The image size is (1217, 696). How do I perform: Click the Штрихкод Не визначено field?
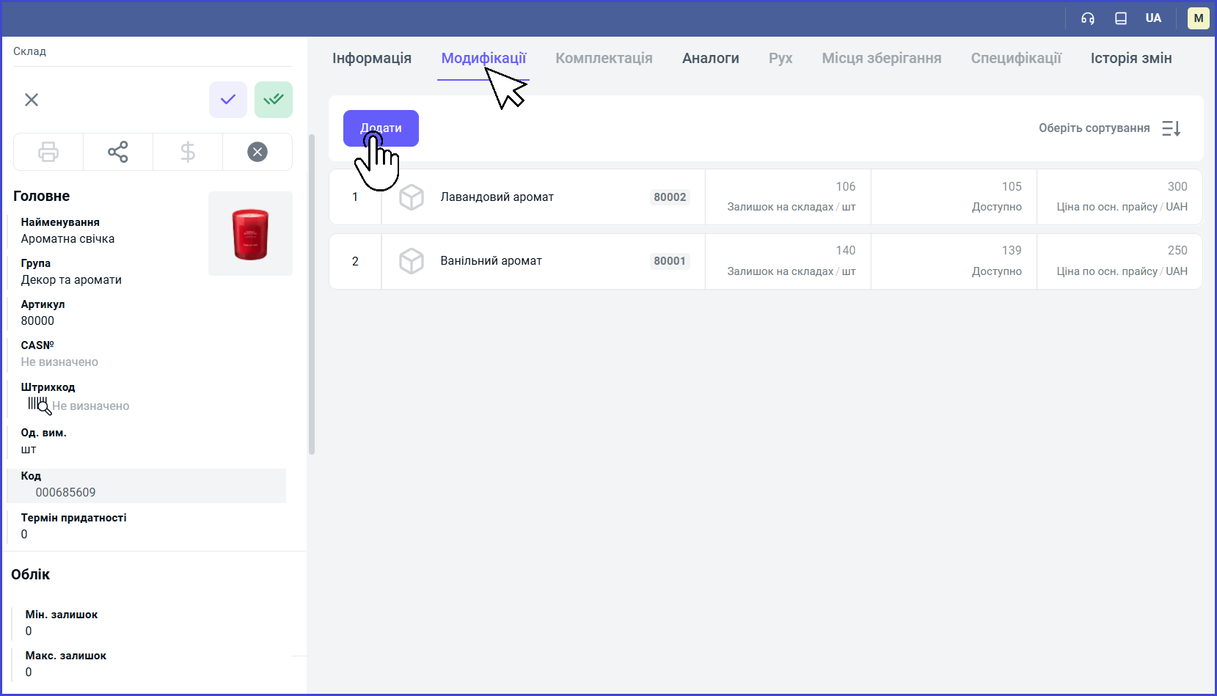[91, 406]
